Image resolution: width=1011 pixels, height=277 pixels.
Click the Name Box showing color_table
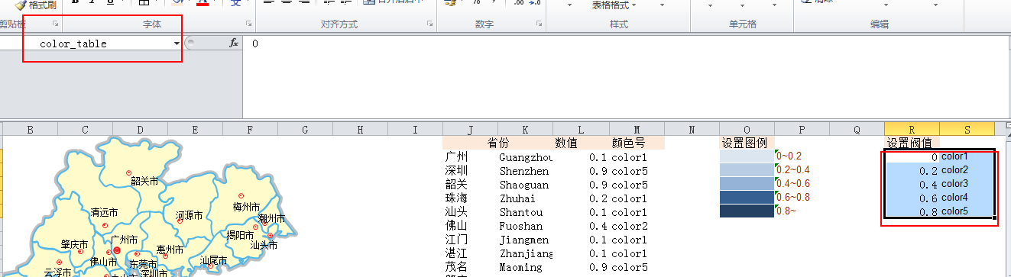tap(86, 43)
